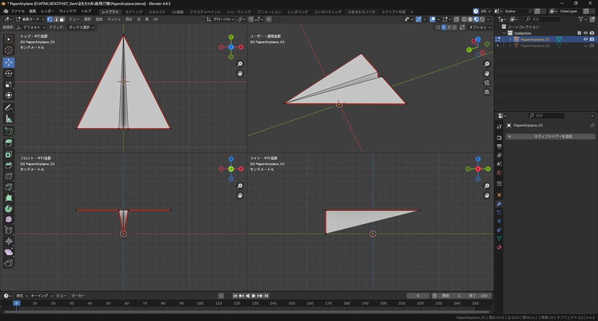Screen dimensions: 598x321
Task: Click the camera view icon in perspective viewport
Action: (487, 83)
